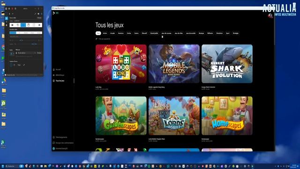Image resolution: width=300 pixels, height=169 pixels.
Task: Select the Tout filter chip
Action: click(98, 33)
